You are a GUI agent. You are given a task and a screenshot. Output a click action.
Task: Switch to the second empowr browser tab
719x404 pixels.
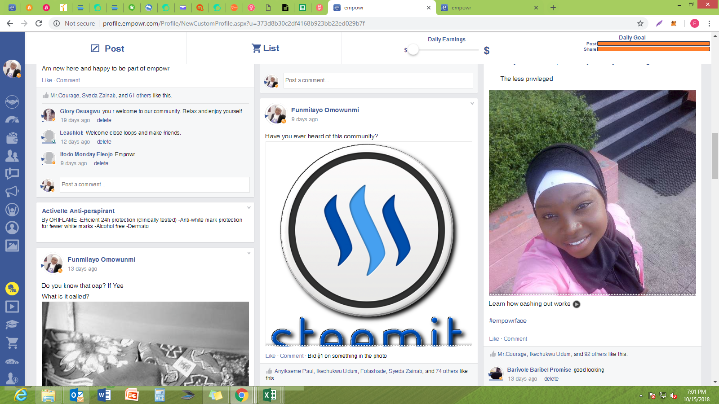[x=489, y=8]
